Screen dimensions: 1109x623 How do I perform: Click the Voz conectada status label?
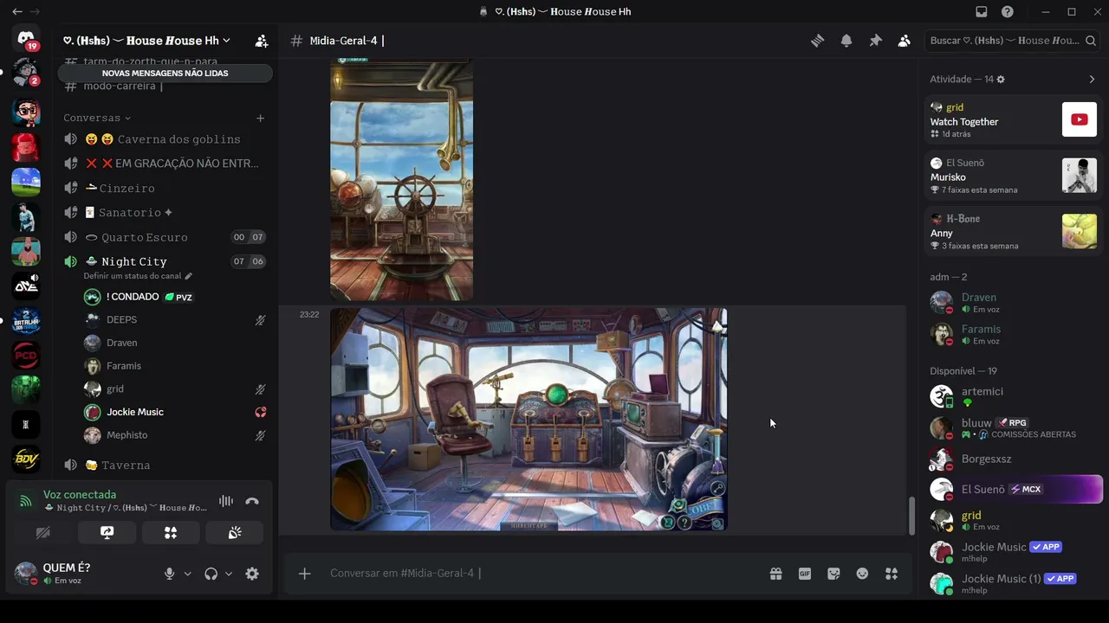tap(80, 495)
